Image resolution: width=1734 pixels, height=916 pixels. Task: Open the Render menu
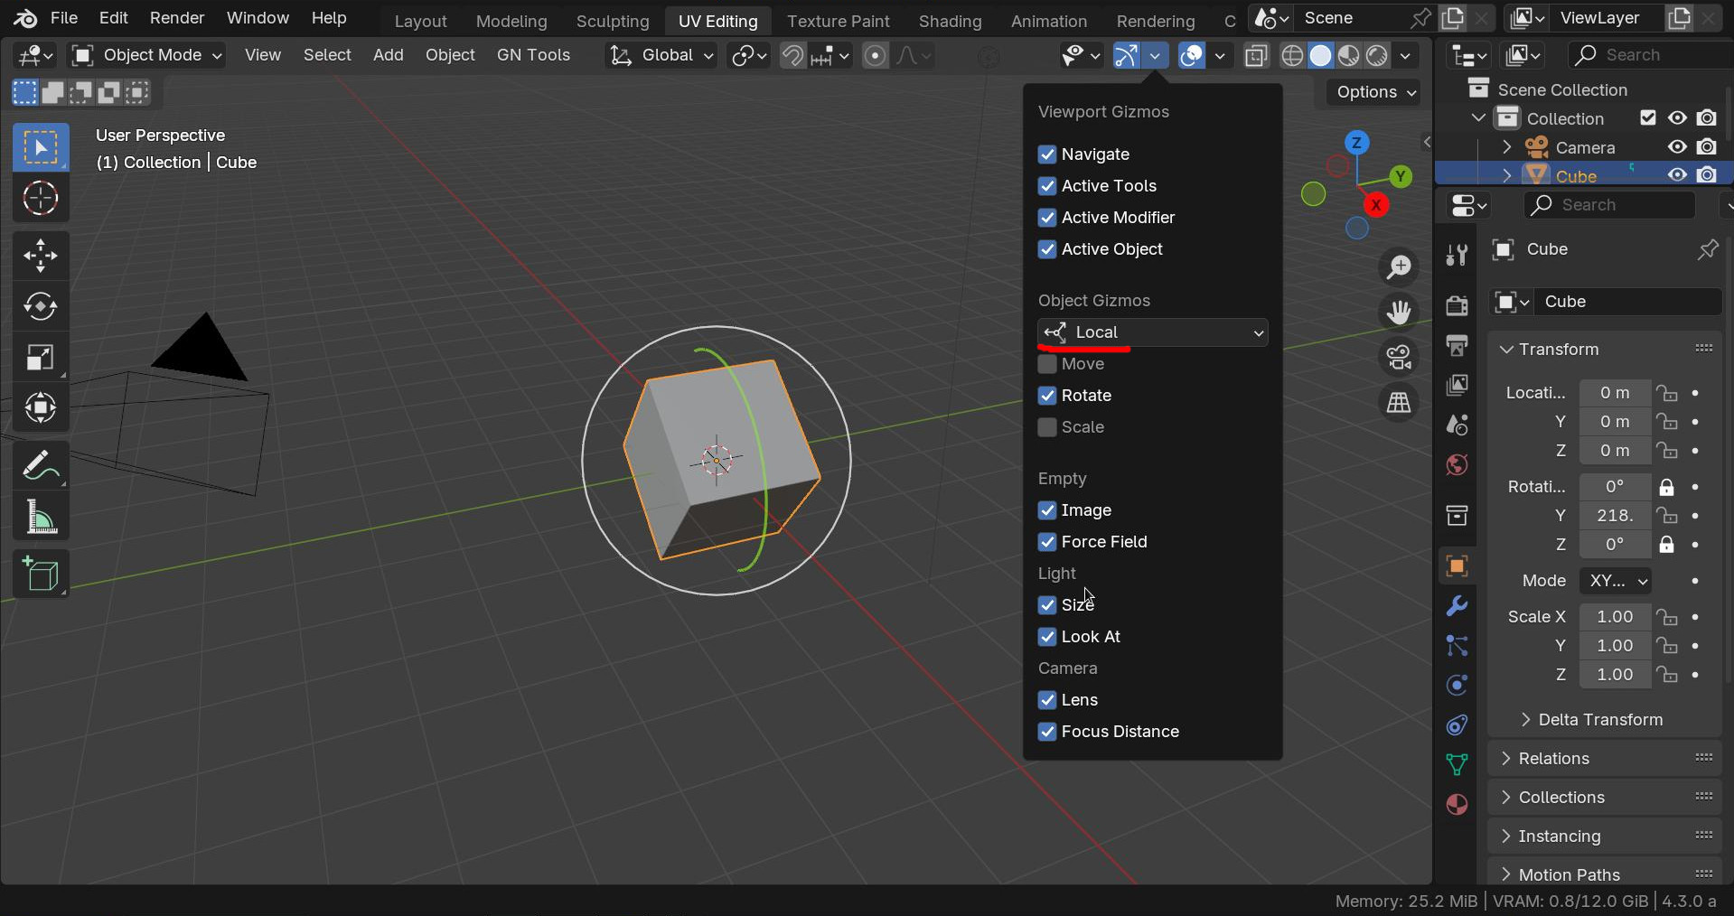click(177, 18)
